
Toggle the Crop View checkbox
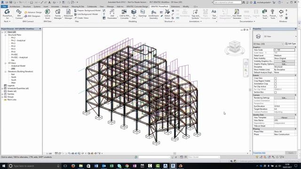pos(275,78)
